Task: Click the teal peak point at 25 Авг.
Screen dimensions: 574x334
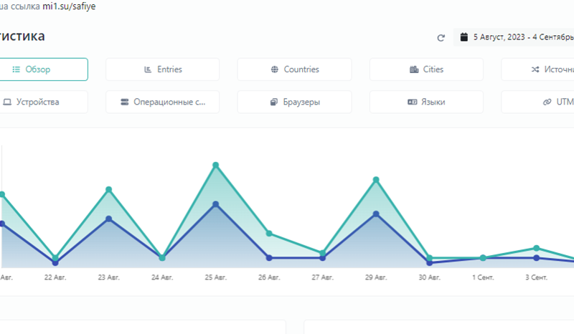Action: point(215,166)
